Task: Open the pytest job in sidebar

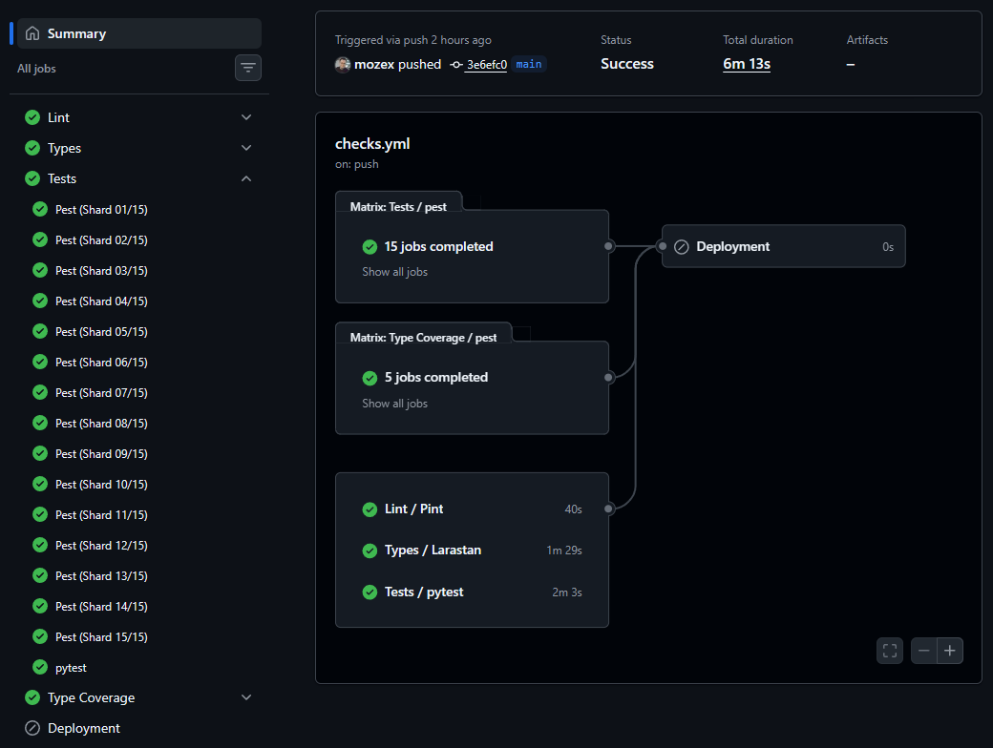Action: tap(71, 668)
